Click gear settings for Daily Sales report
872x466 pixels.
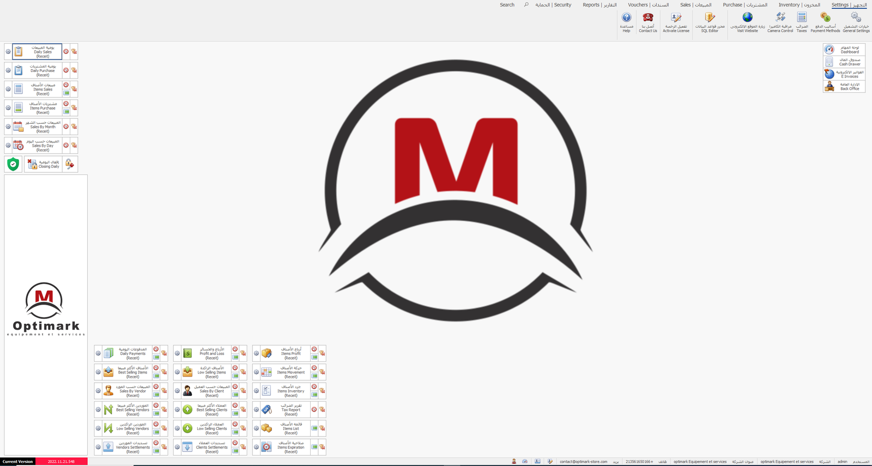8,52
